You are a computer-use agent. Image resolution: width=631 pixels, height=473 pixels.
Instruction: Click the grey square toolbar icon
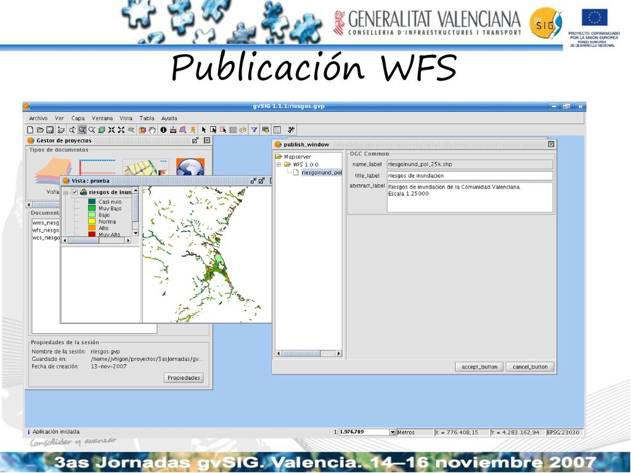[233, 130]
